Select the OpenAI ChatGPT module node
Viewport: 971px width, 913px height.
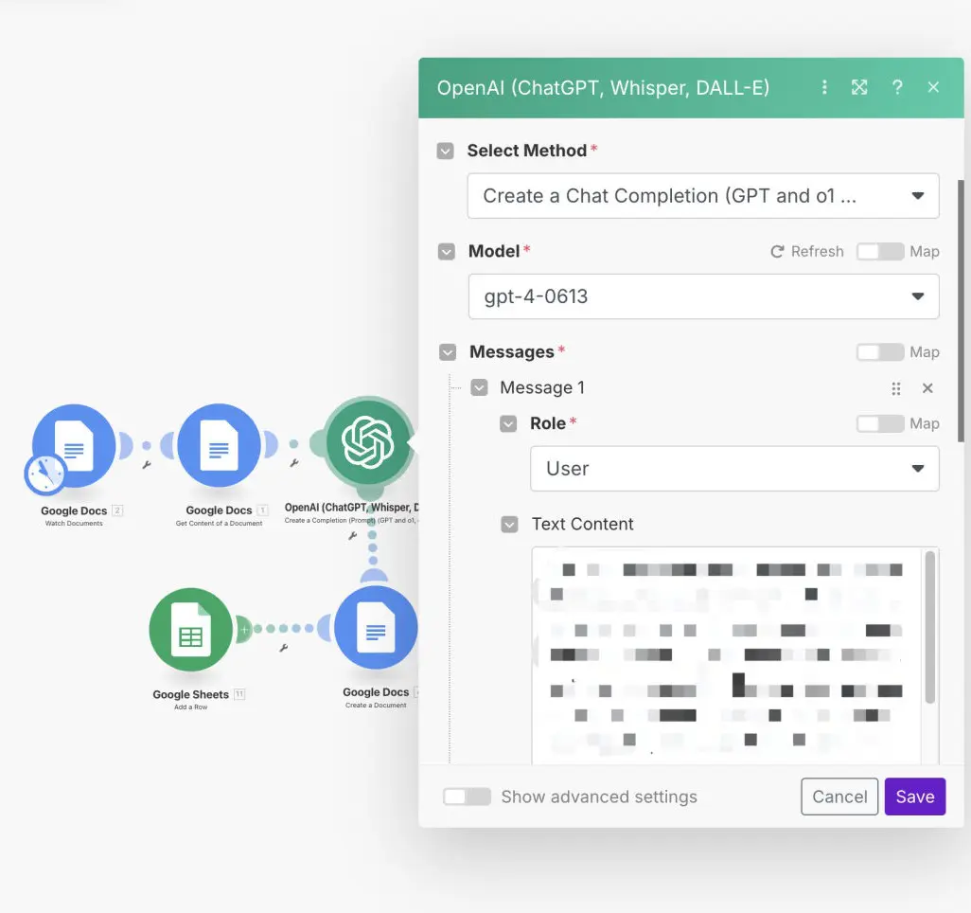tap(367, 442)
